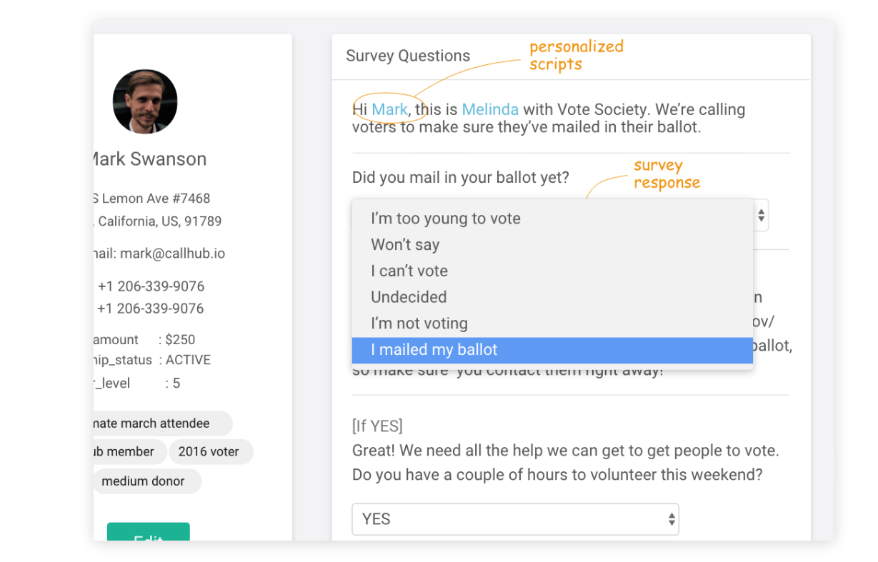Click the mark@callhub.io email address

click(172, 254)
